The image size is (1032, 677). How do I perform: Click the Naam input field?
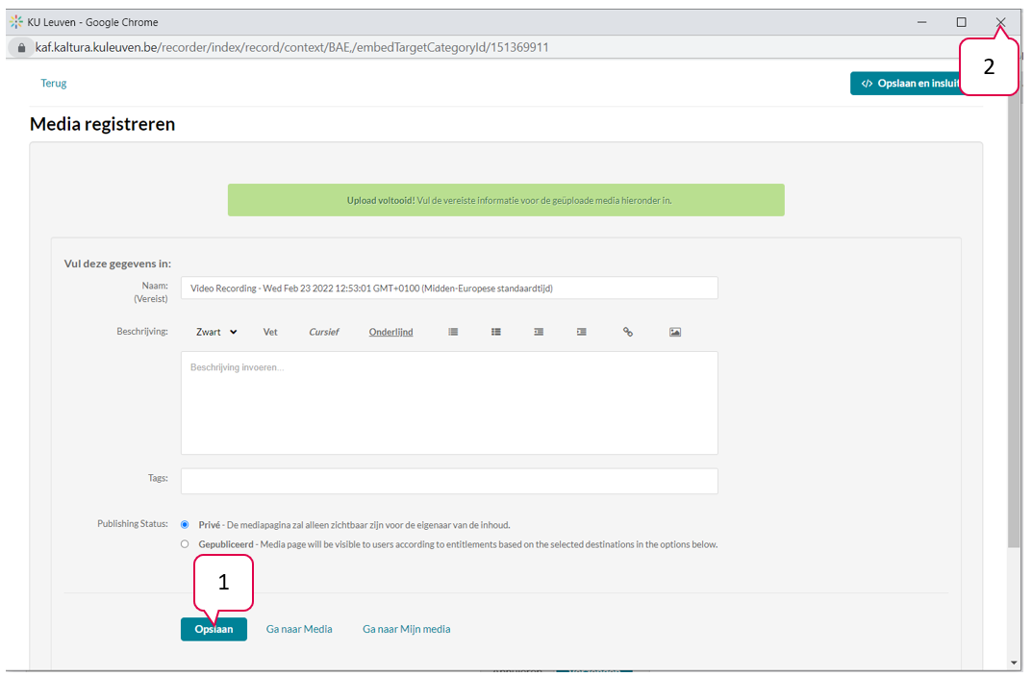tap(449, 288)
